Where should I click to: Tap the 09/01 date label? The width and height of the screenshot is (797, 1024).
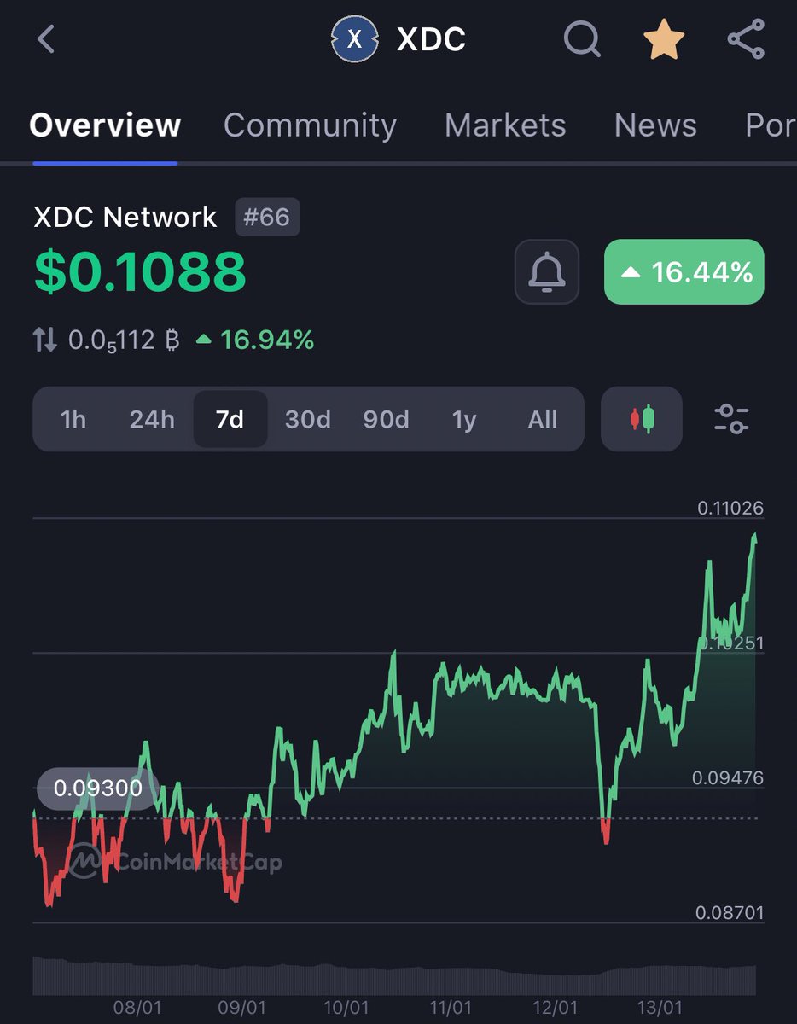click(x=242, y=1009)
